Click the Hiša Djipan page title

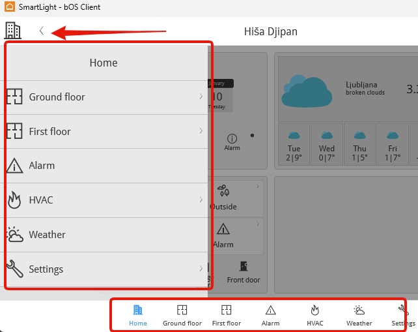tap(271, 31)
